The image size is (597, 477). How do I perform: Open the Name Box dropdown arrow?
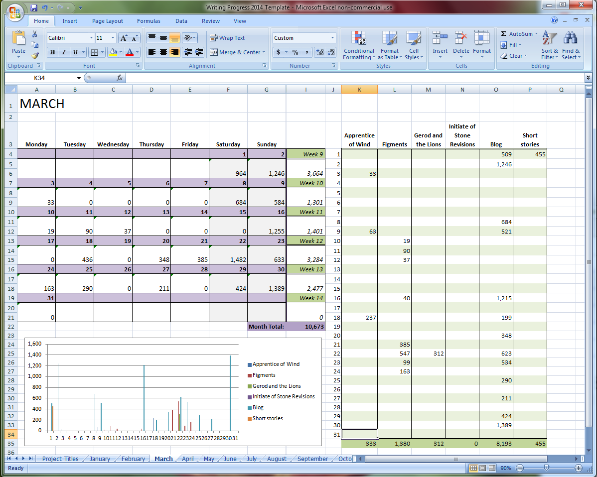pos(79,78)
